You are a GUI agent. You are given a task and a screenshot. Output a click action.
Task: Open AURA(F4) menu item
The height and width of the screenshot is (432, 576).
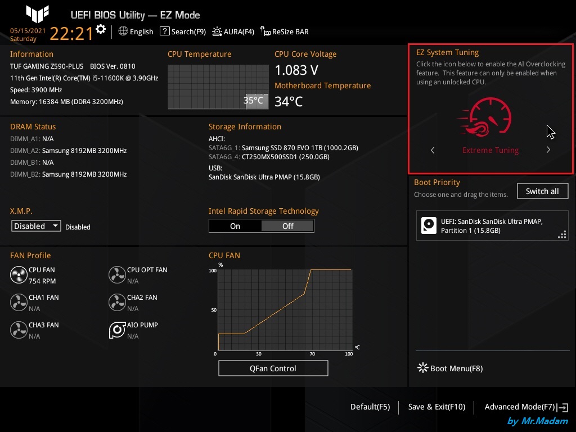[x=238, y=31]
